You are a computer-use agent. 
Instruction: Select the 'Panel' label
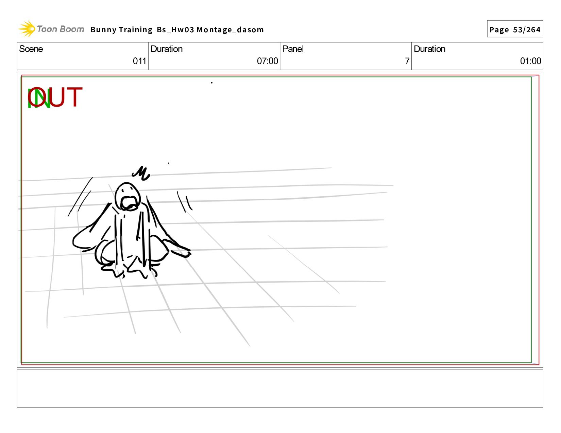(293, 49)
